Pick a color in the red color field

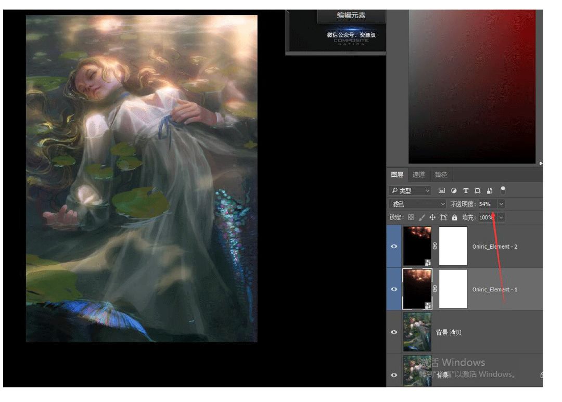471,86
